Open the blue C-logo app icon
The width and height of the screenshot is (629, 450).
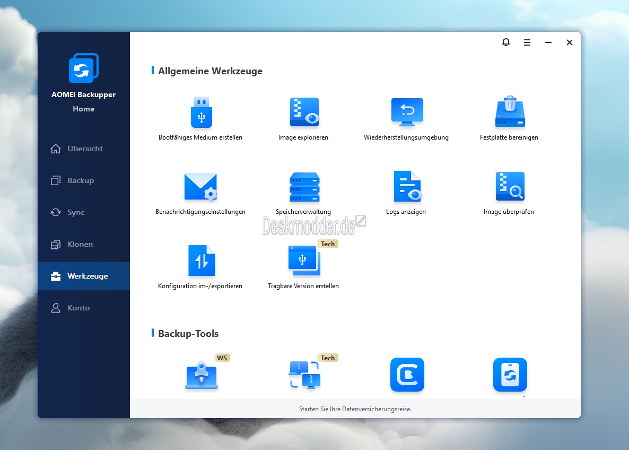[407, 375]
